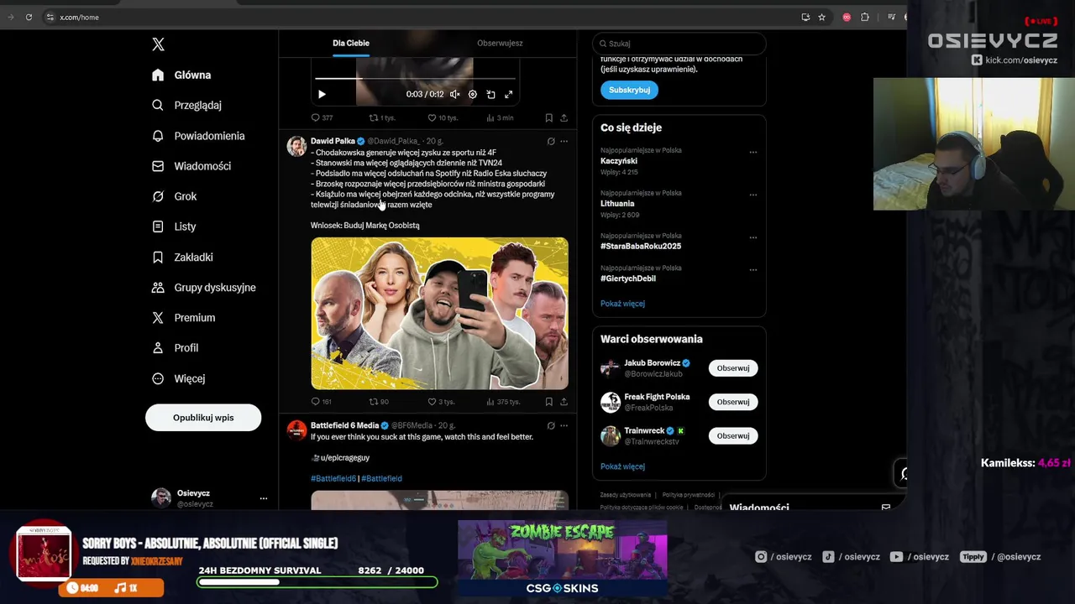The height and width of the screenshot is (604, 1075).
Task: Open video settings gear icon
Action: coord(473,94)
